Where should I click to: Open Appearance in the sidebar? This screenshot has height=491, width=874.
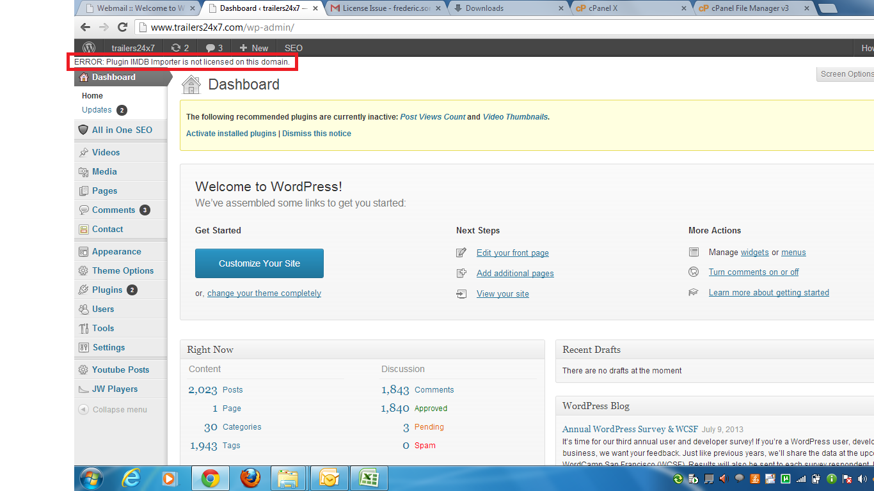pos(121,251)
